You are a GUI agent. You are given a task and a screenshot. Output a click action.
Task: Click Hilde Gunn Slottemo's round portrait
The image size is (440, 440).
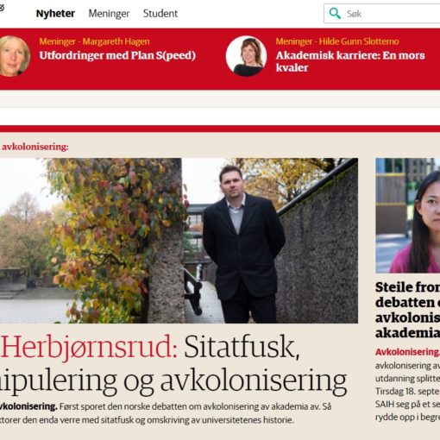pos(246,56)
